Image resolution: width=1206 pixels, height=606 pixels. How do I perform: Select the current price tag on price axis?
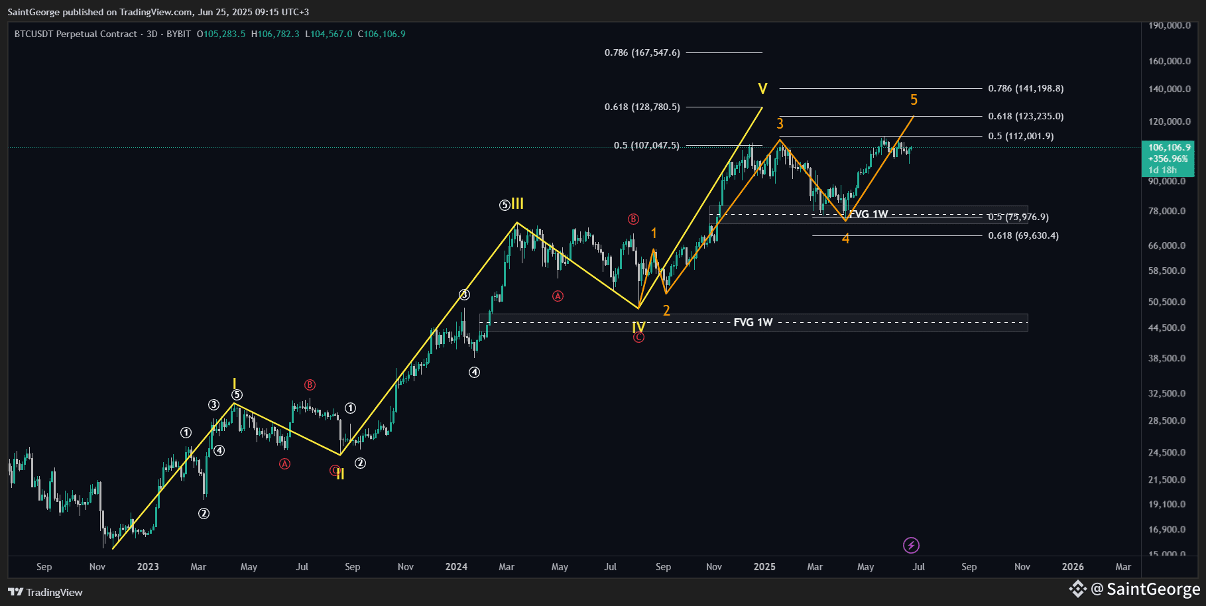coord(1168,158)
